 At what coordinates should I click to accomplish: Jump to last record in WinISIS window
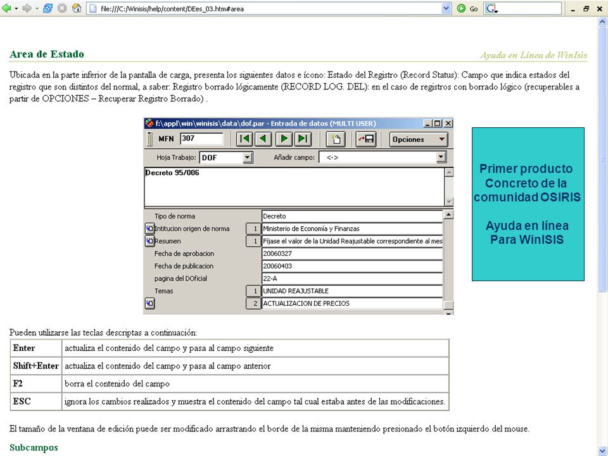tap(303, 139)
